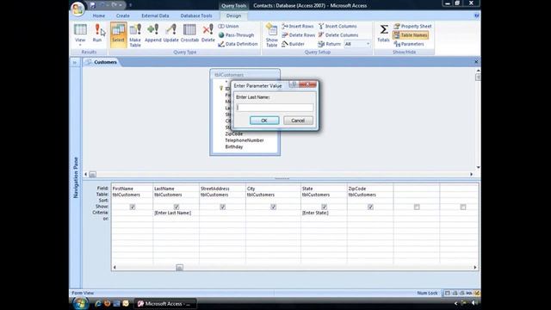Choose the Select query type
This screenshot has width=551, height=310.
point(118,34)
